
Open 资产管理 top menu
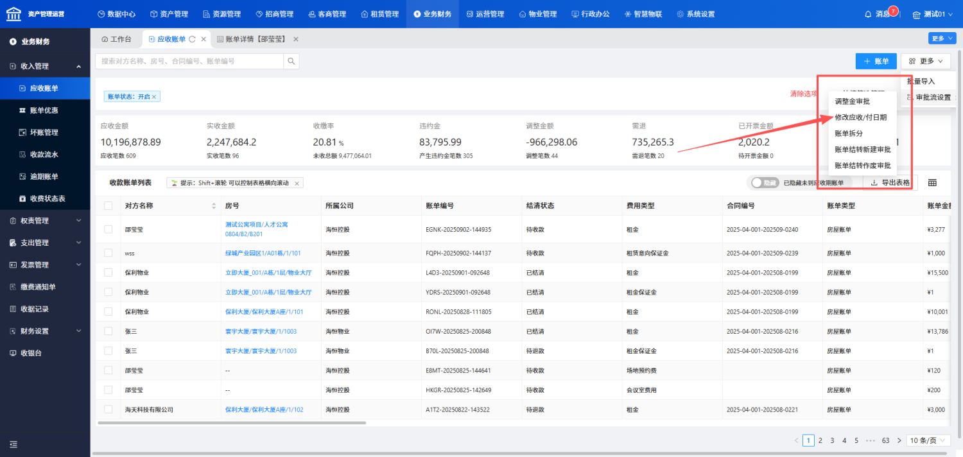(169, 14)
